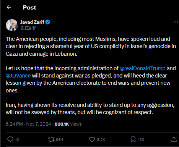Open the @JDVance mention link
Screen dimensions: 179x147
[x=18, y=76]
